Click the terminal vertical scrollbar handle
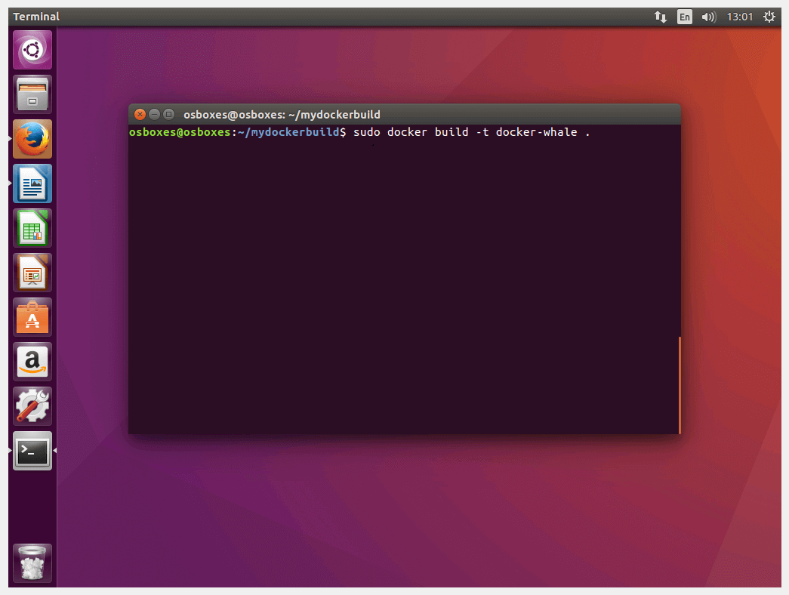This screenshot has width=789, height=595. (680, 385)
